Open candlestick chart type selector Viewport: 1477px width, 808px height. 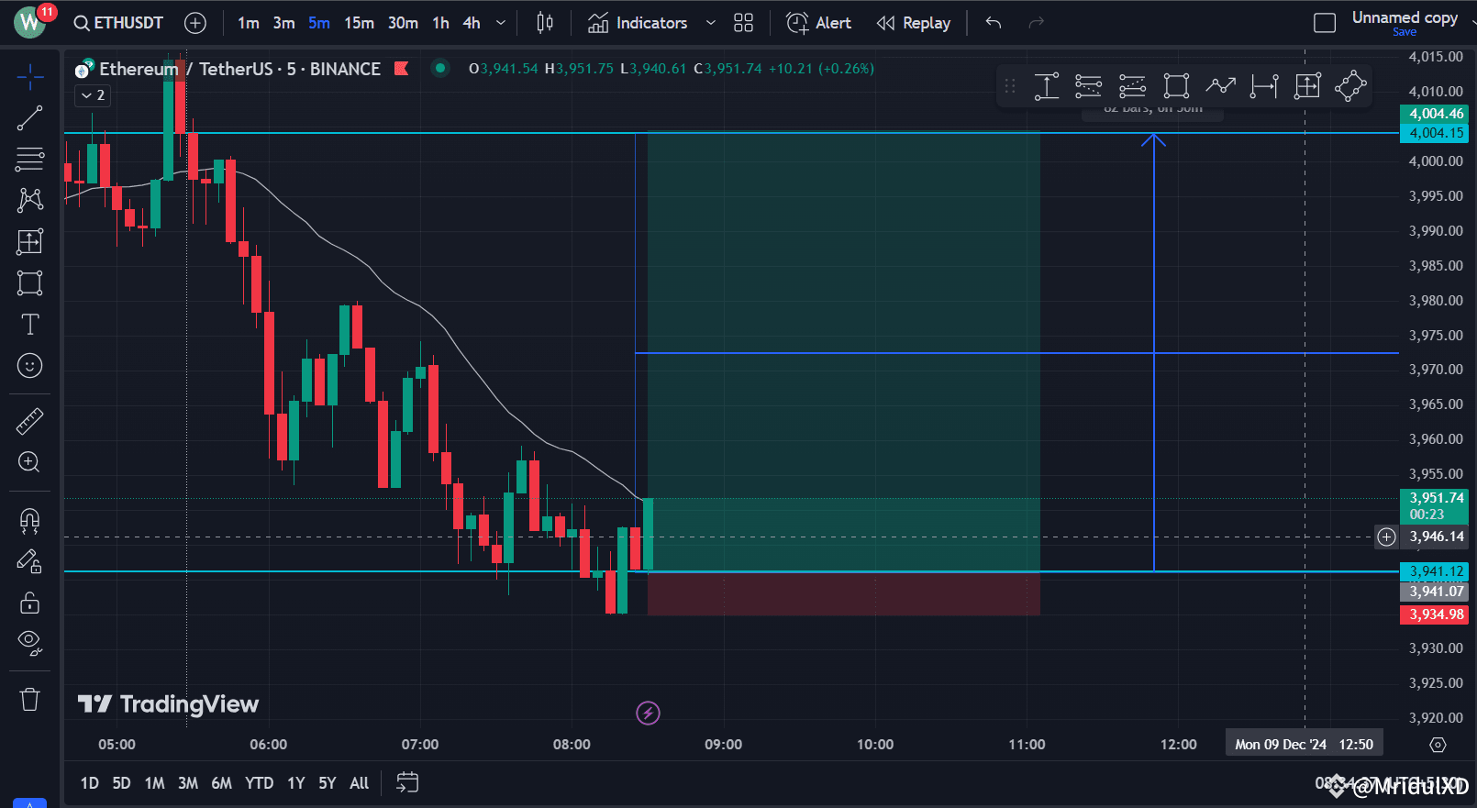pos(545,23)
